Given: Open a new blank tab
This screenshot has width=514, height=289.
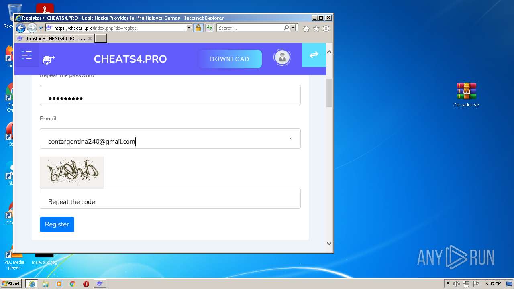Looking at the screenshot, I should pos(100,38).
